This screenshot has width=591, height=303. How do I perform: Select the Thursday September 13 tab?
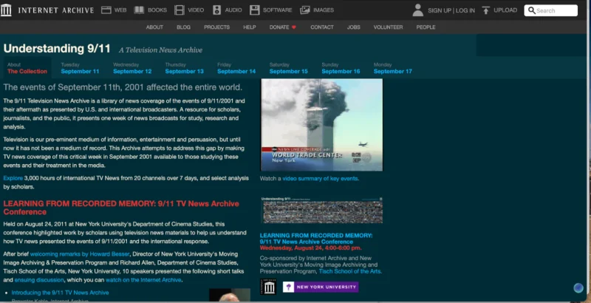(x=184, y=68)
